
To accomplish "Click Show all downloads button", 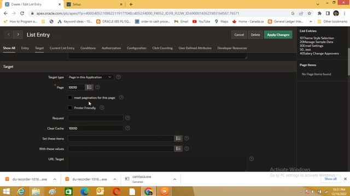I will tap(330, 179).
